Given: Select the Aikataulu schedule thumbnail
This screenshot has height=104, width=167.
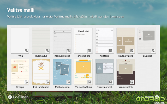Looking at the screenshot, I should coord(104,41).
